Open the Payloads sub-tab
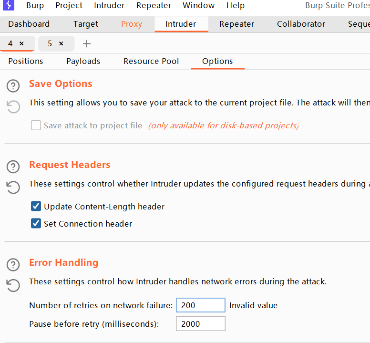Viewport: 370px width, 343px height. (83, 61)
